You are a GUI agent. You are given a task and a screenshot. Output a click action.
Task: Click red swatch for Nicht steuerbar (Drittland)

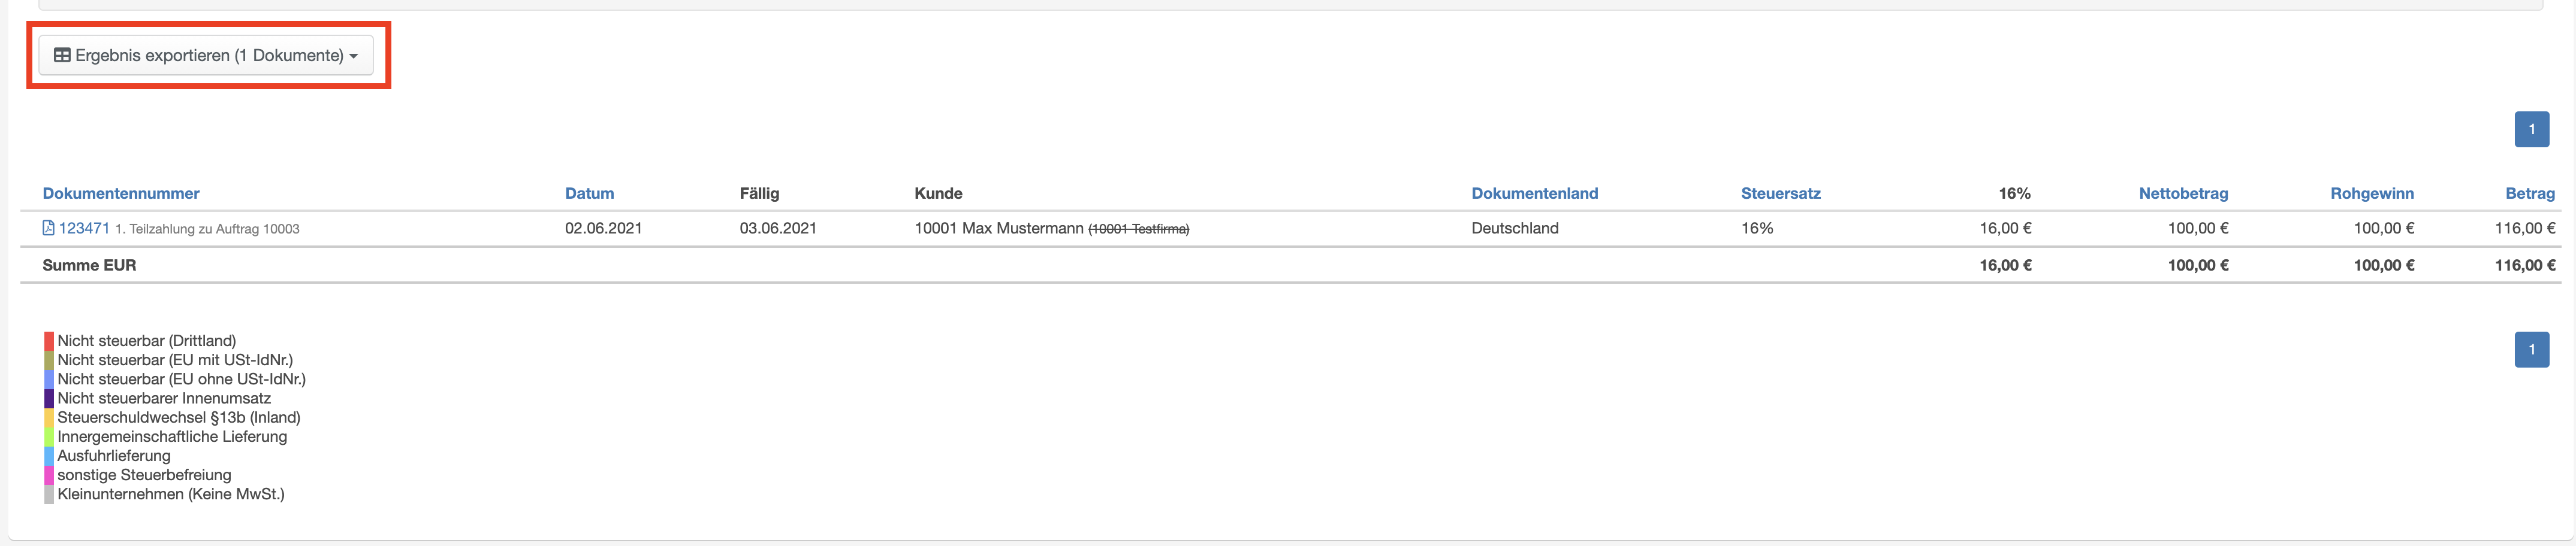[x=49, y=341]
